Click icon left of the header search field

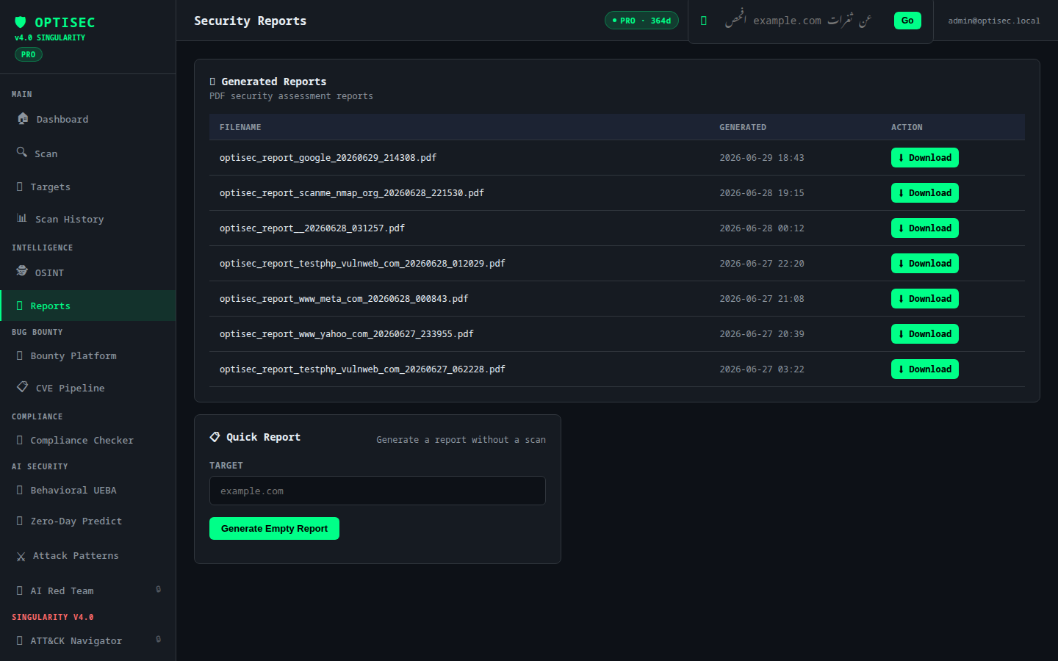click(704, 21)
